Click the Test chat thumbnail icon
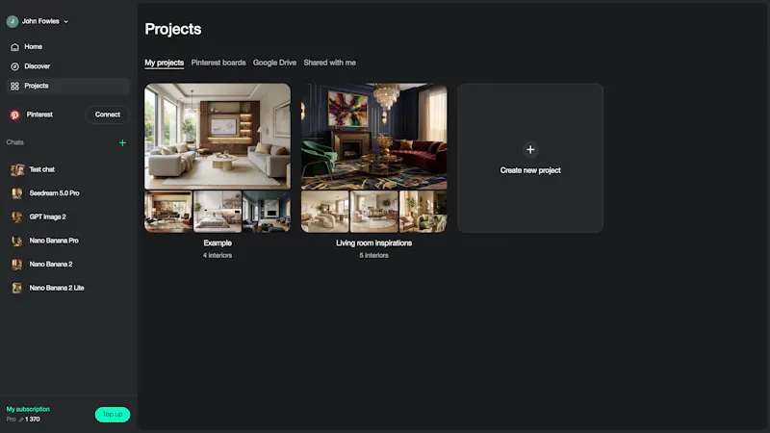Screen dimensions: 770x433 (17, 170)
